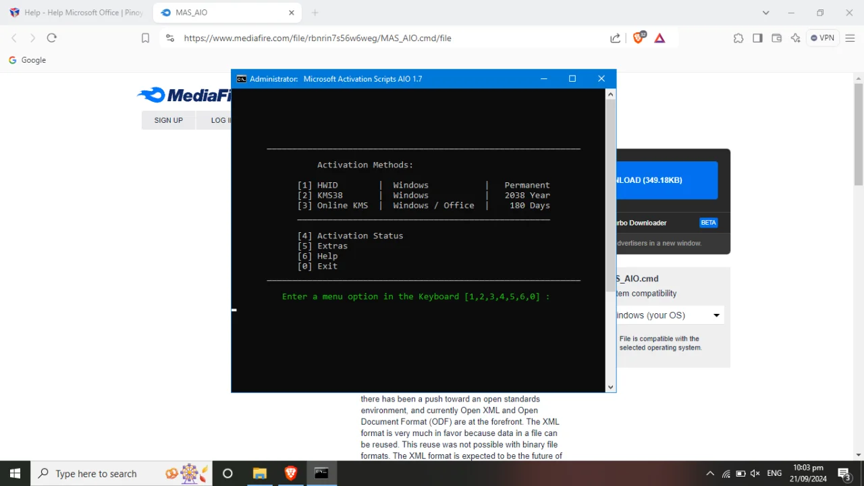
Task: Open the browser extensions puzzle icon
Action: 738,38
